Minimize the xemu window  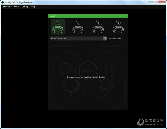pos(152,2)
